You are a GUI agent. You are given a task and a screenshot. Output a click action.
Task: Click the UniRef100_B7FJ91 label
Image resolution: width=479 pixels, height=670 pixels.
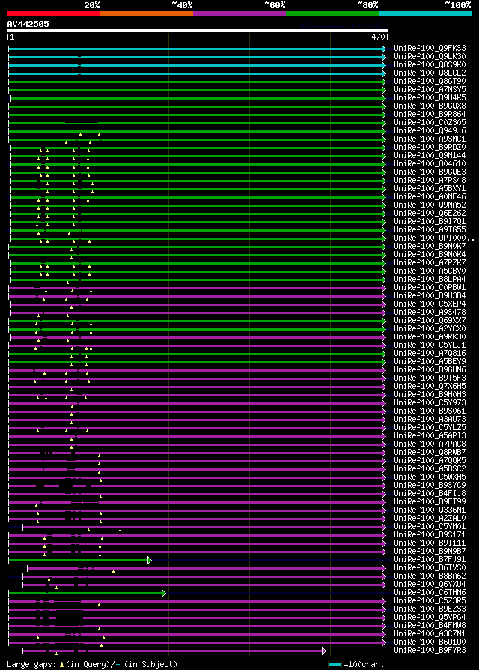(430, 559)
